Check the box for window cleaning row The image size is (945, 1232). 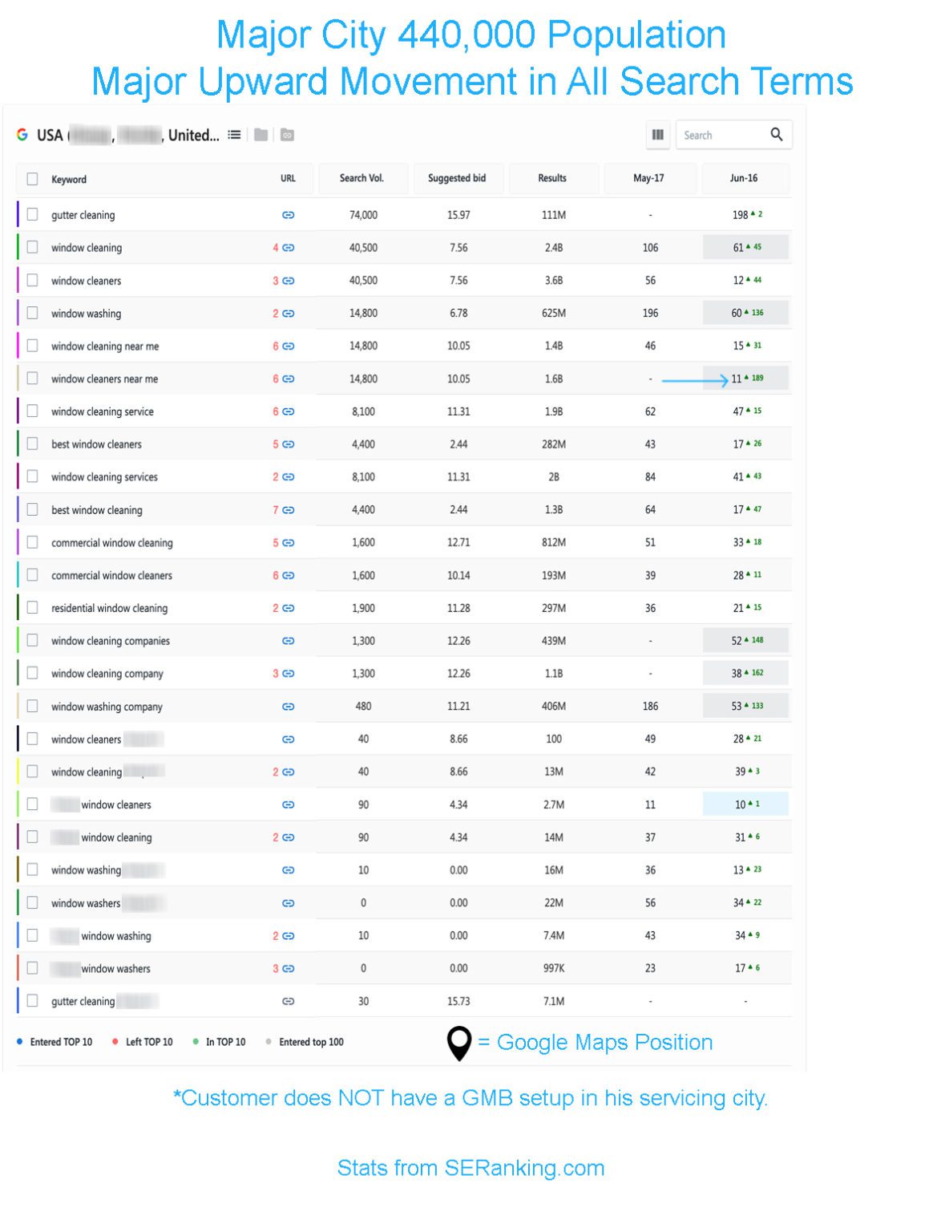[x=32, y=247]
